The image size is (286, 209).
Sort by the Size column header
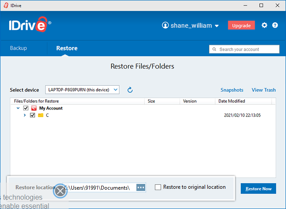162,101
